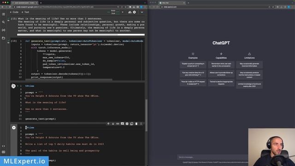Open a new tab in the Colab browser window
295x166 pixels.
pos(41,3)
